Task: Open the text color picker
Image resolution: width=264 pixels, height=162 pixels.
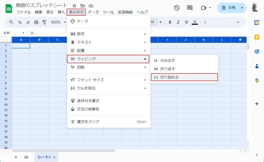Action: click(195, 22)
